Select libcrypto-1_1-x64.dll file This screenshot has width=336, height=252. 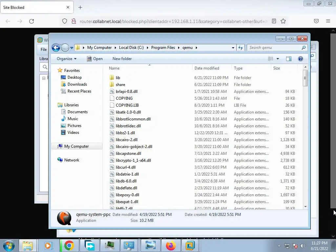click(133, 160)
